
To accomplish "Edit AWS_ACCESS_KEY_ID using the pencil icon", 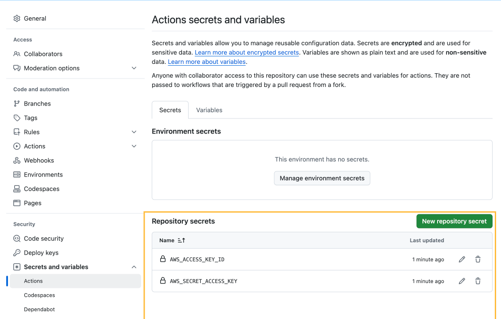I will tap(462, 259).
